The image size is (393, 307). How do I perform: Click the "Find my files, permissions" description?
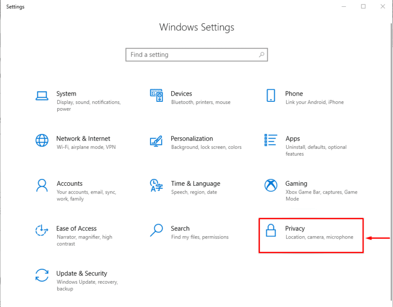(200, 237)
